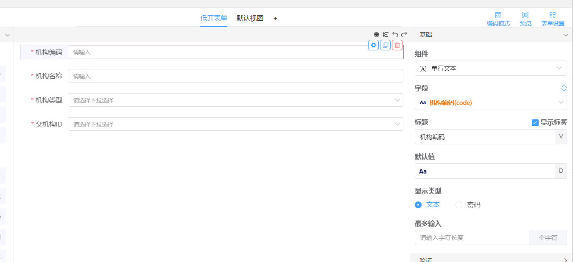Duplicate the selected 机构编码 field
Viewport: 573px width, 262px height.
coord(385,45)
